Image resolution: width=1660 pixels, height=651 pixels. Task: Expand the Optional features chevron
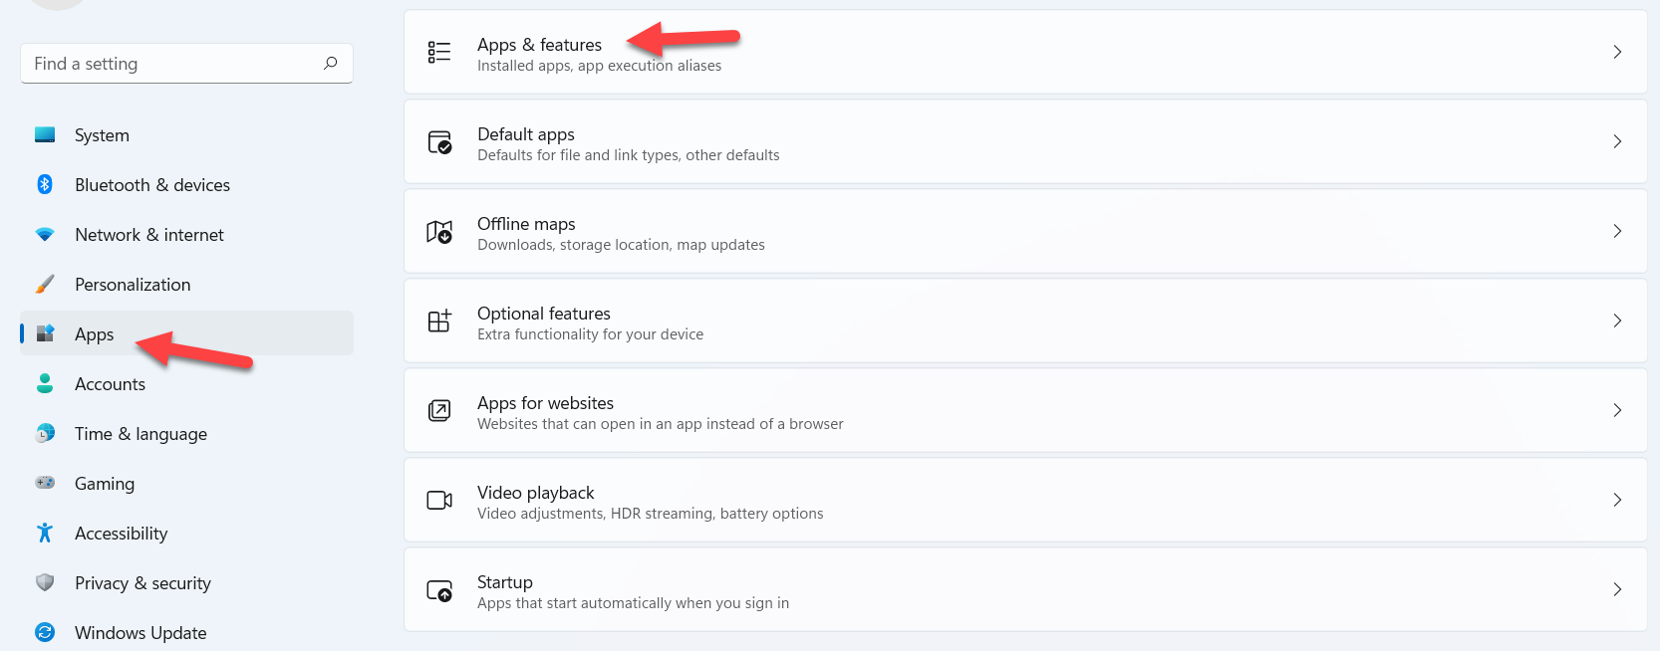tap(1617, 321)
